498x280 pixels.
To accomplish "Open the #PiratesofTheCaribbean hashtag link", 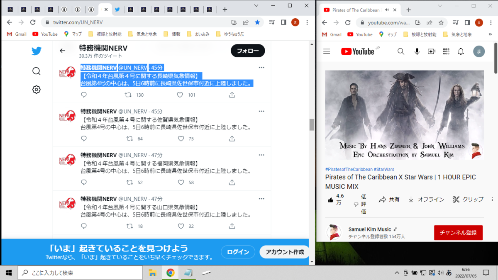I will (x=348, y=169).
